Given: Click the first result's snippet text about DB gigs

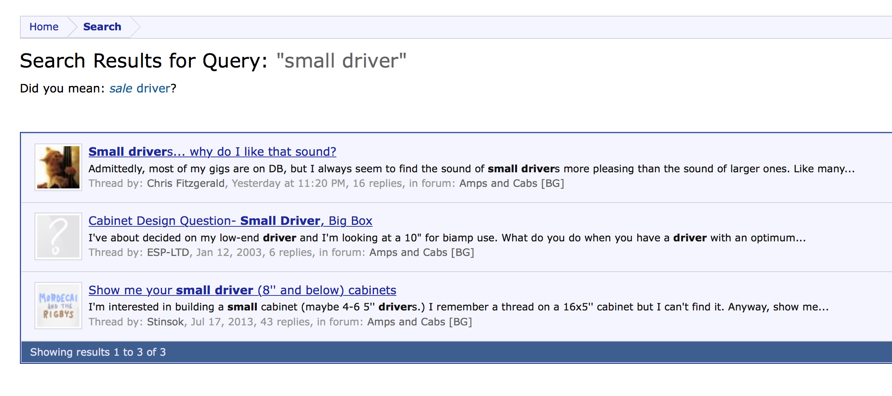Looking at the screenshot, I should point(472,169).
